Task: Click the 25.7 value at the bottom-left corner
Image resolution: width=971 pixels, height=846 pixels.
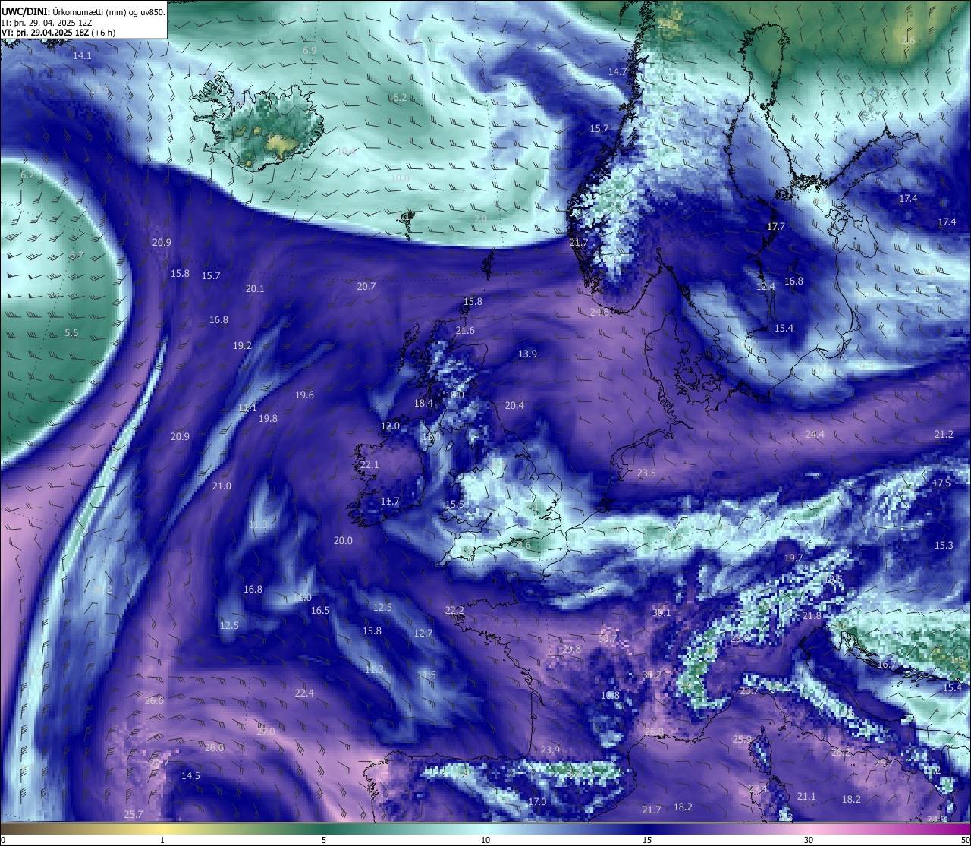Action: [133, 814]
